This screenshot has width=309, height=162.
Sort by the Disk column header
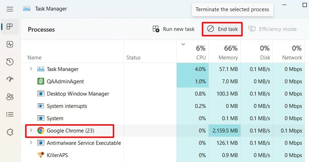257,52
